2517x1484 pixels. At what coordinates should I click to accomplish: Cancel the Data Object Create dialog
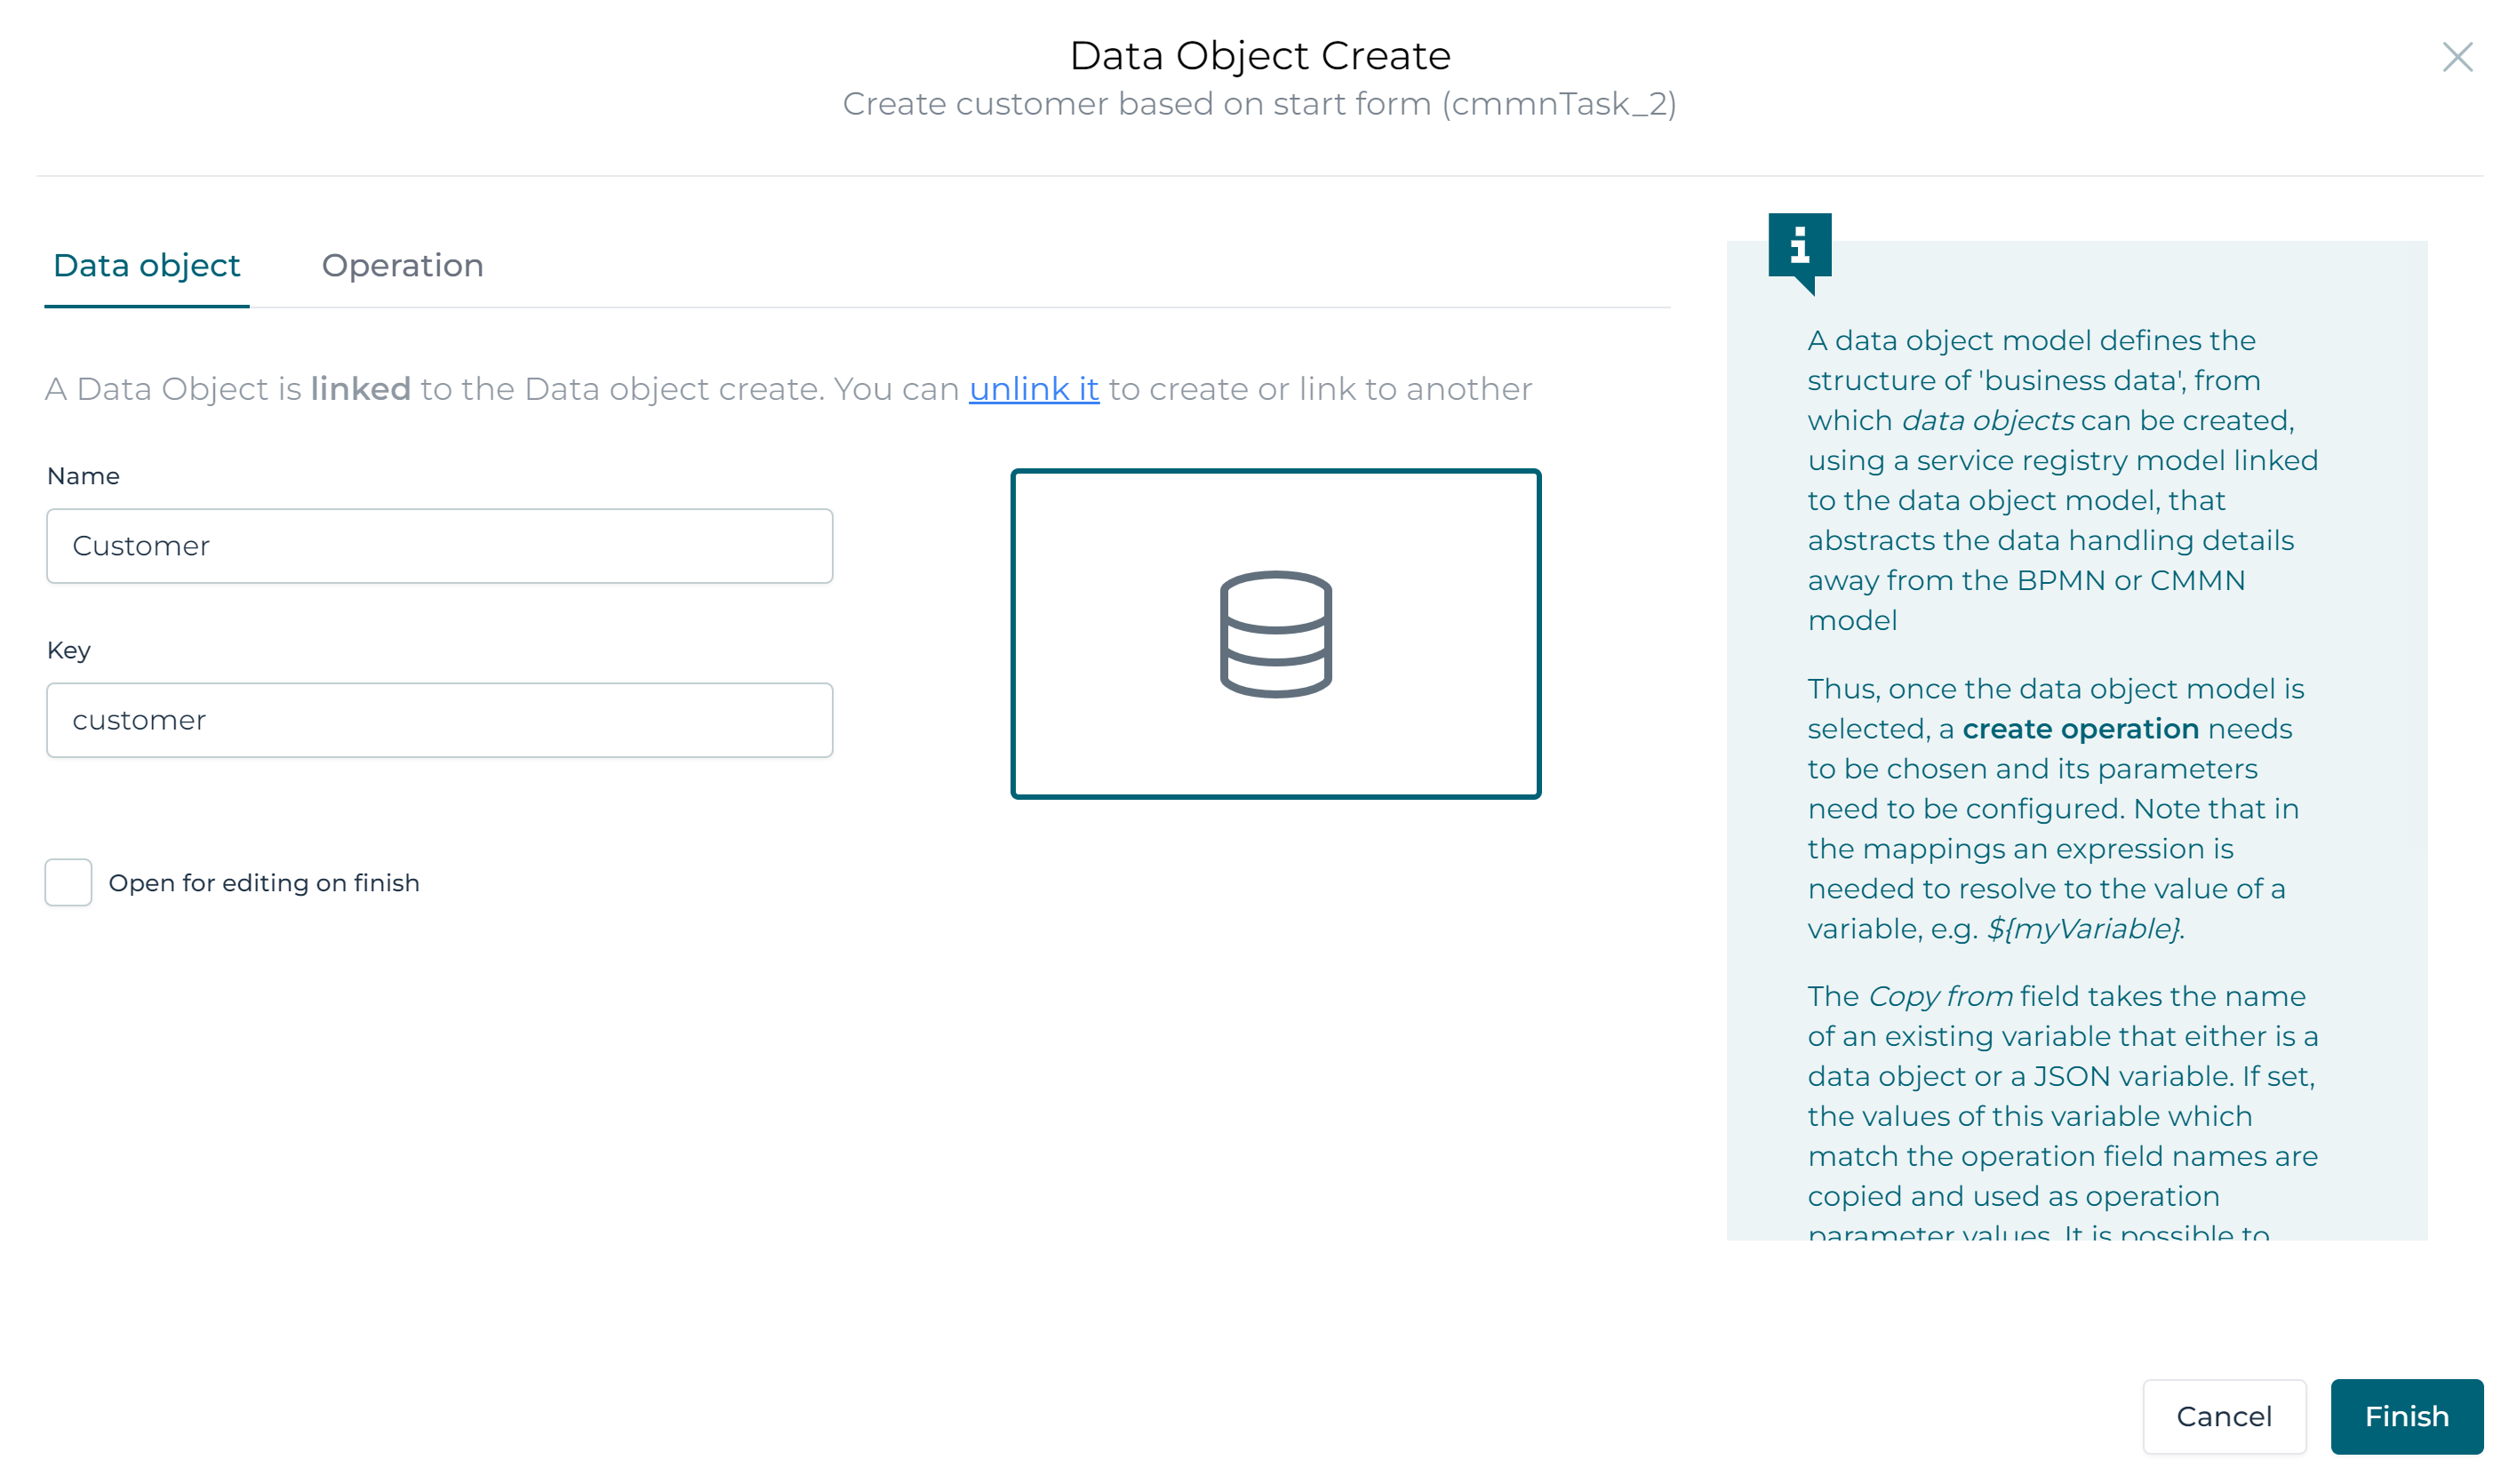2224,1416
